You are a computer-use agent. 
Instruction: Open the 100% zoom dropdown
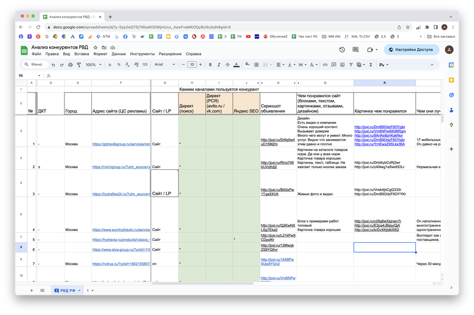point(94,65)
